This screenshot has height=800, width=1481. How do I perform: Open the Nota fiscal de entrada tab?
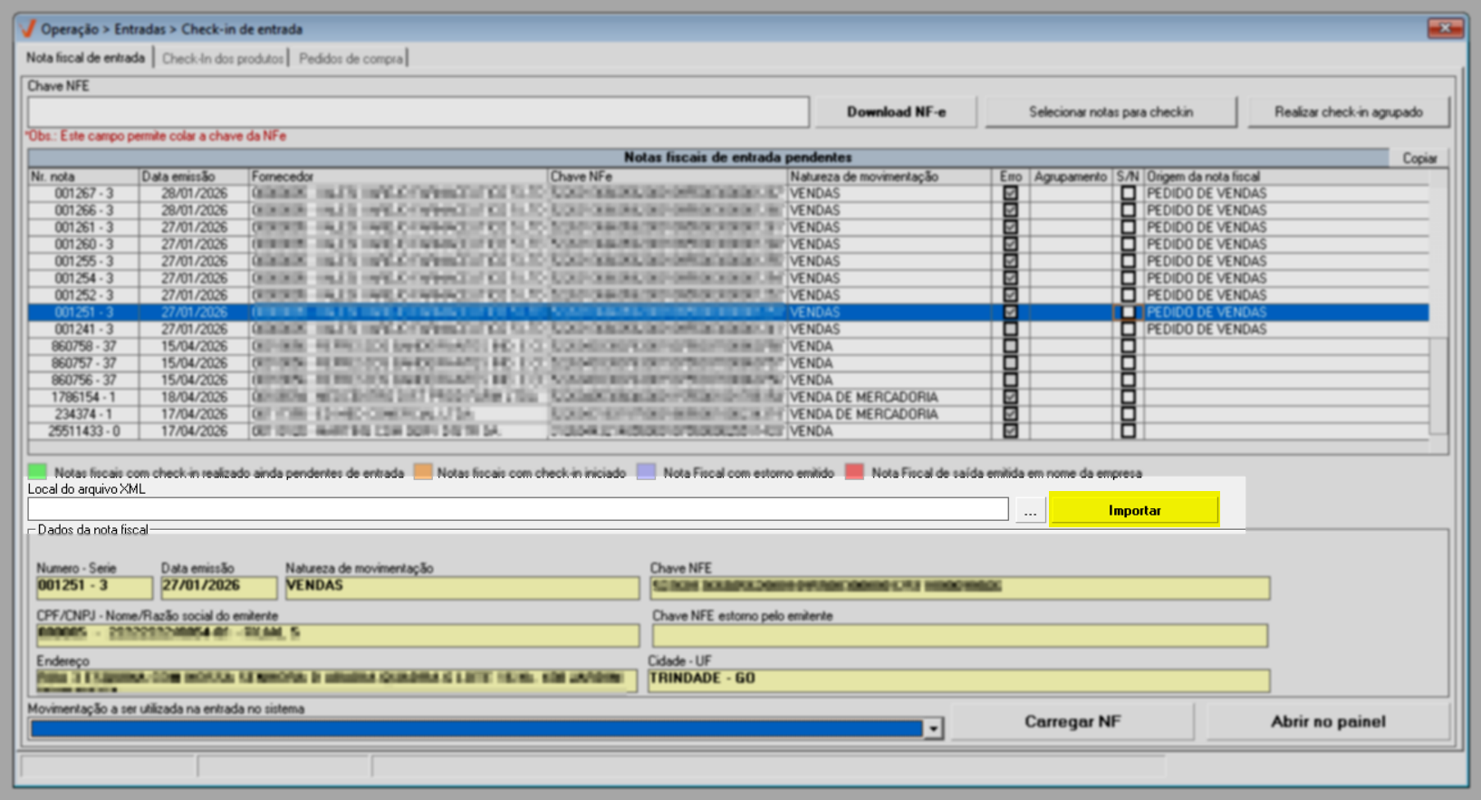[x=85, y=58]
